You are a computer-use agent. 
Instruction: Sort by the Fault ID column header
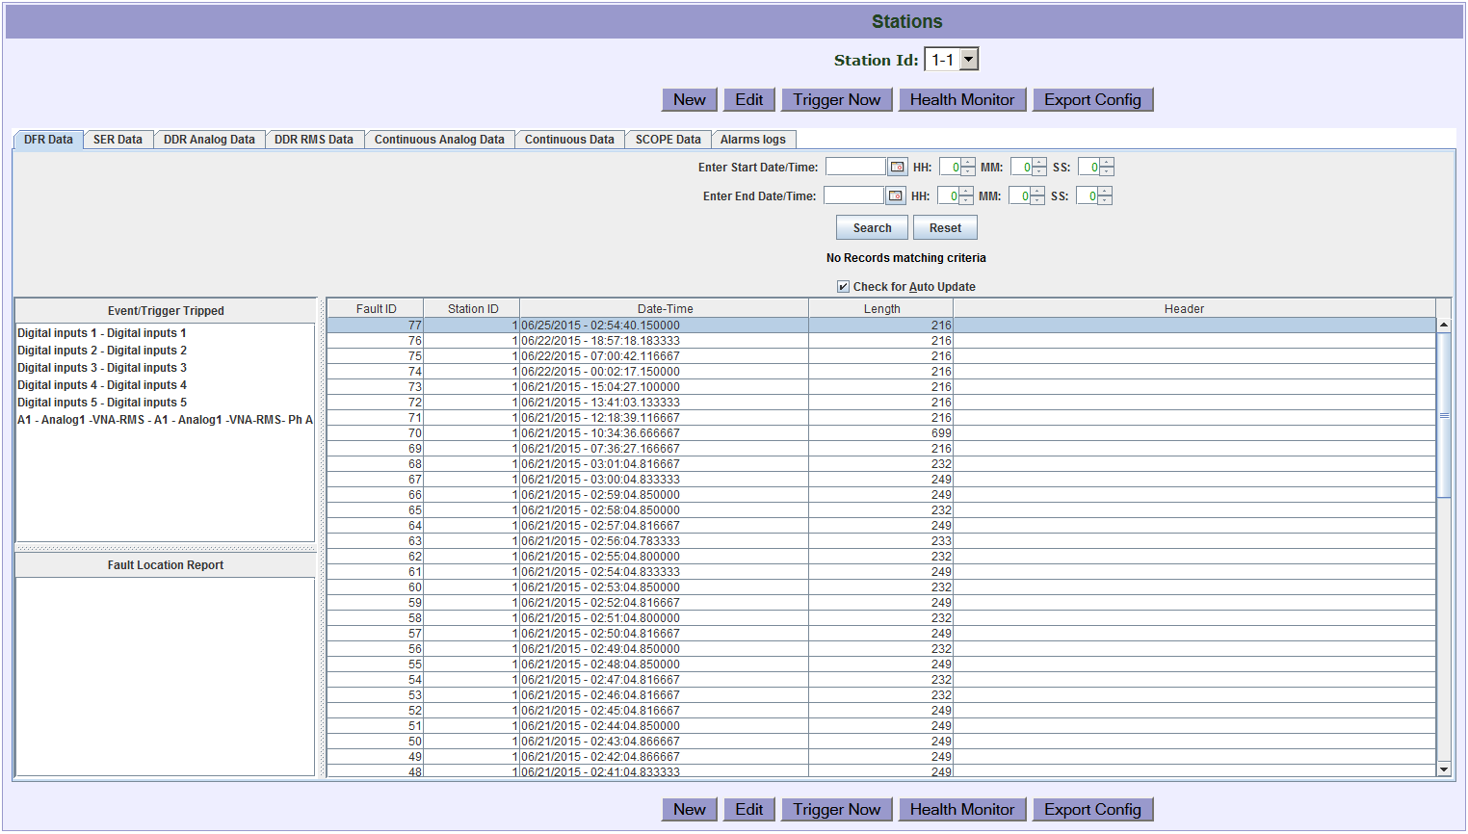click(376, 308)
